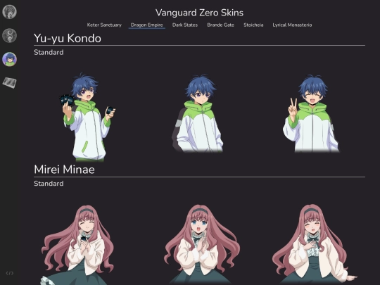Go to the Dark States tab

pyautogui.click(x=185, y=25)
